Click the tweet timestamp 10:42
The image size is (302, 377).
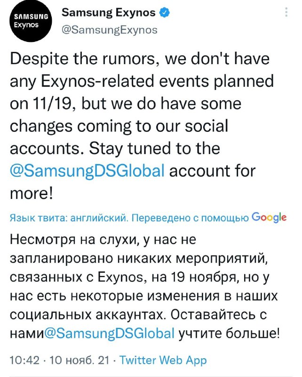pyautogui.click(x=24, y=360)
